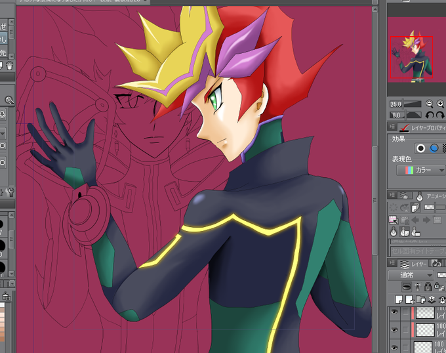Merge with lower layer

pos(442,299)
